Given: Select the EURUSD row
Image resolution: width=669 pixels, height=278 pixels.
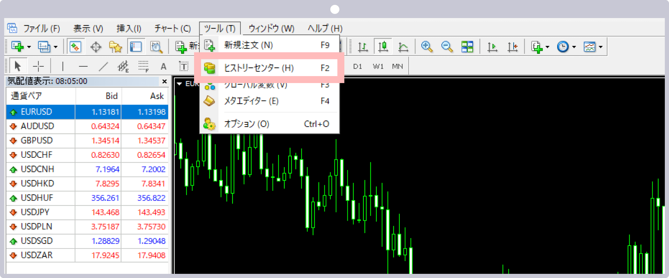Looking at the screenshot, I should click(x=87, y=112).
